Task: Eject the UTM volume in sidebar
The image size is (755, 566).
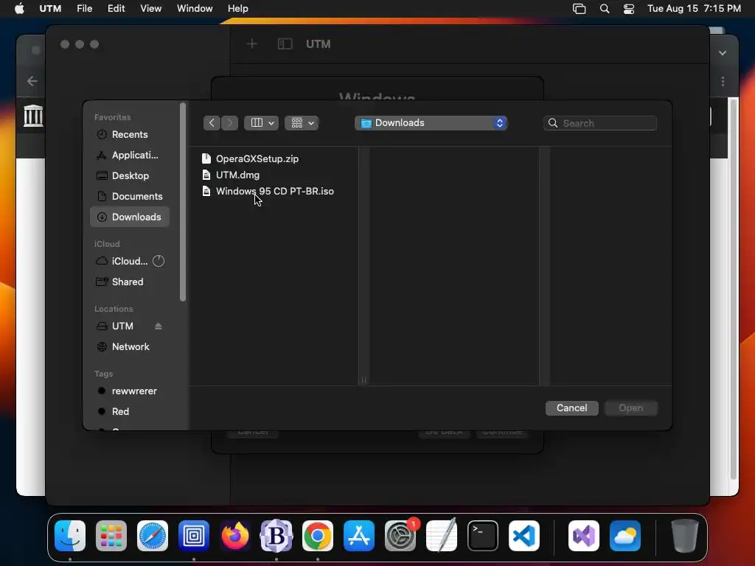Action: pyautogui.click(x=158, y=326)
